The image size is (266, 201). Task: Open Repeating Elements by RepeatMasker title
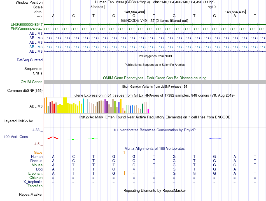(x=155, y=190)
